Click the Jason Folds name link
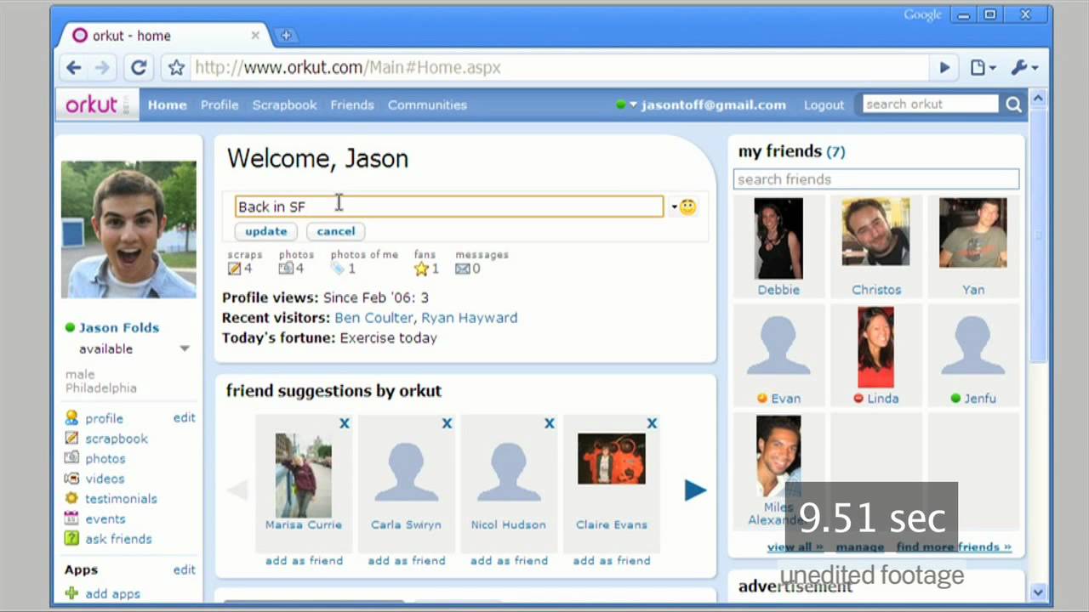Image resolution: width=1089 pixels, height=612 pixels. click(119, 328)
